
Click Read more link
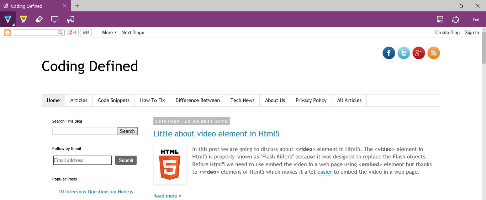click(x=167, y=196)
